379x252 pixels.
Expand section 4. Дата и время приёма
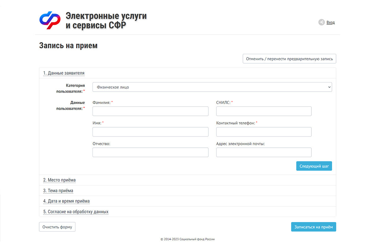[x=66, y=201]
